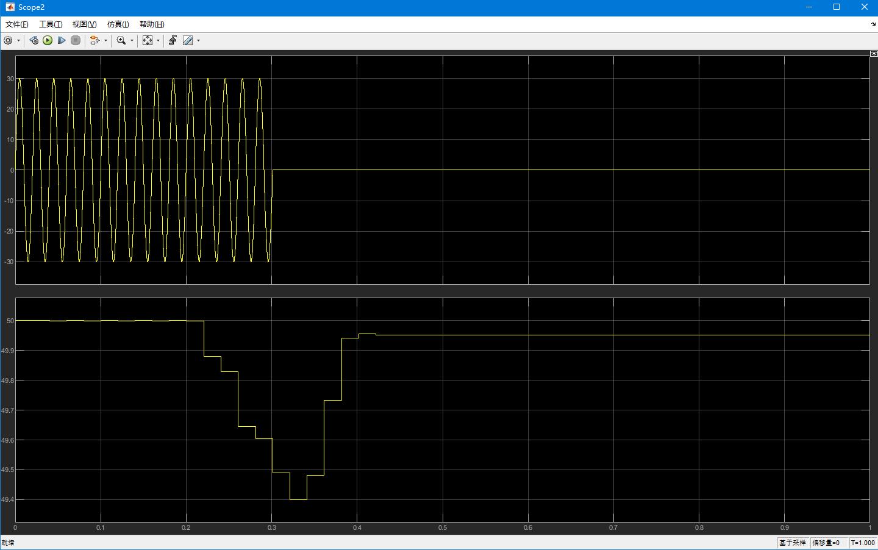The width and height of the screenshot is (878, 550).
Task: Click the scale axes limits icon
Action: 148,40
